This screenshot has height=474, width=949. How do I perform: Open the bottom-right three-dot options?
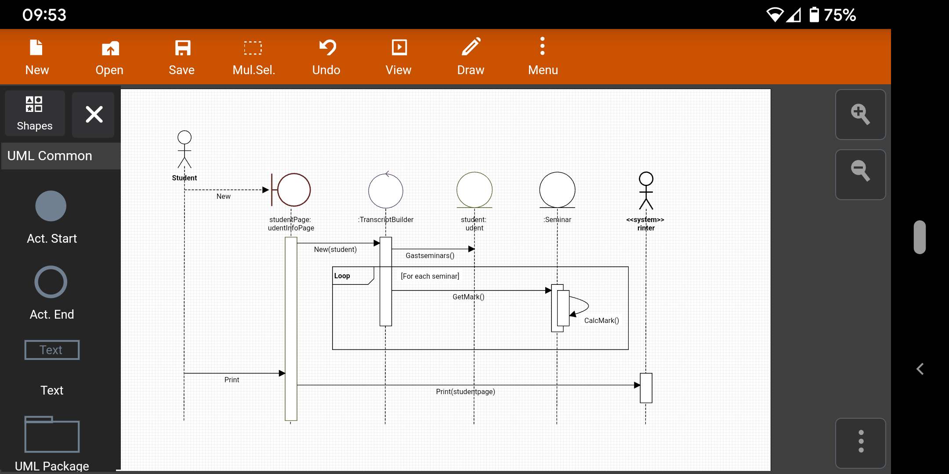click(x=860, y=442)
